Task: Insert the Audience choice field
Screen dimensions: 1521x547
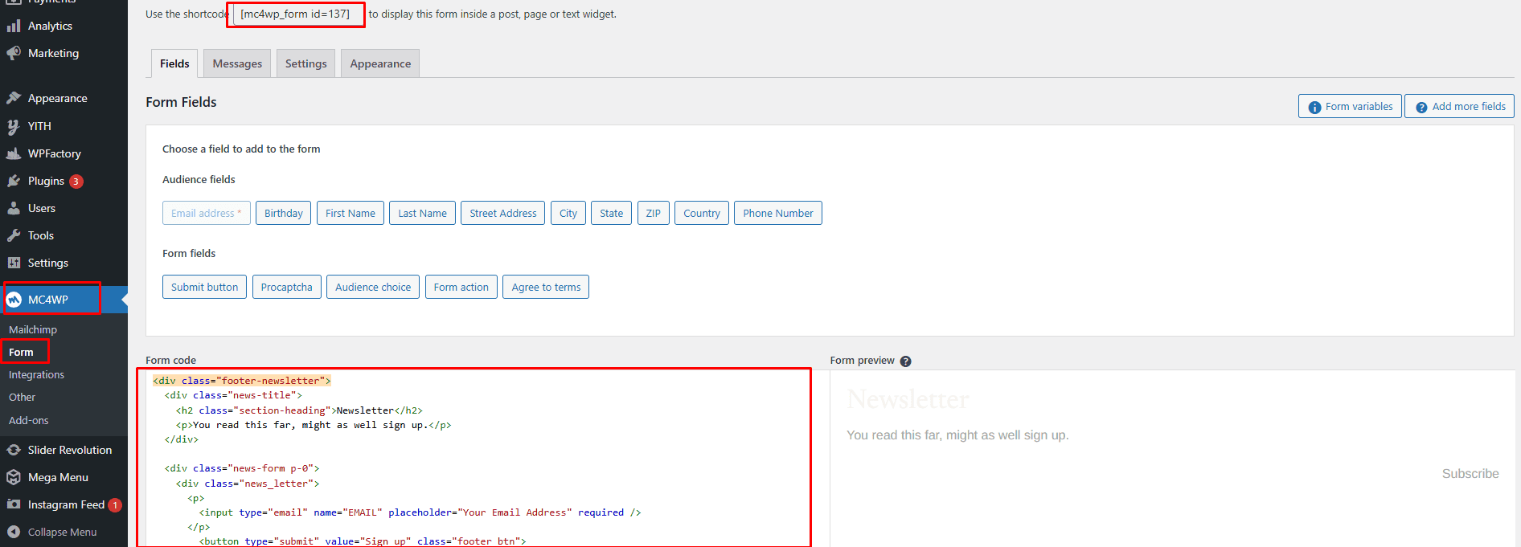Action: pyautogui.click(x=373, y=287)
